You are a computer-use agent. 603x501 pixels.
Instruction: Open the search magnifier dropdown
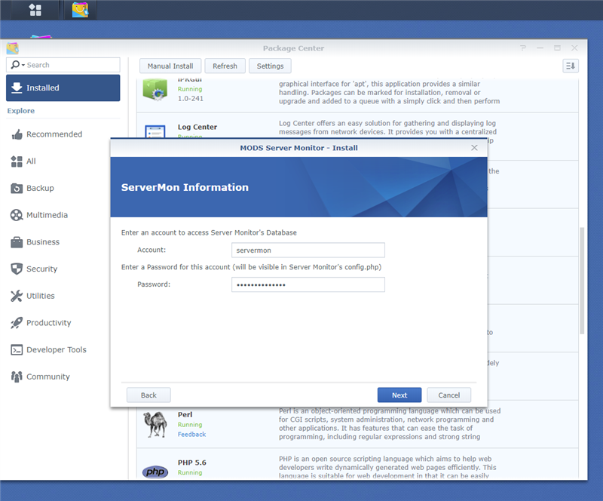pos(17,65)
